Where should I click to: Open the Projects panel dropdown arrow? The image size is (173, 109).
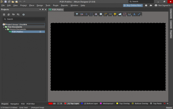click(x=40, y=10)
